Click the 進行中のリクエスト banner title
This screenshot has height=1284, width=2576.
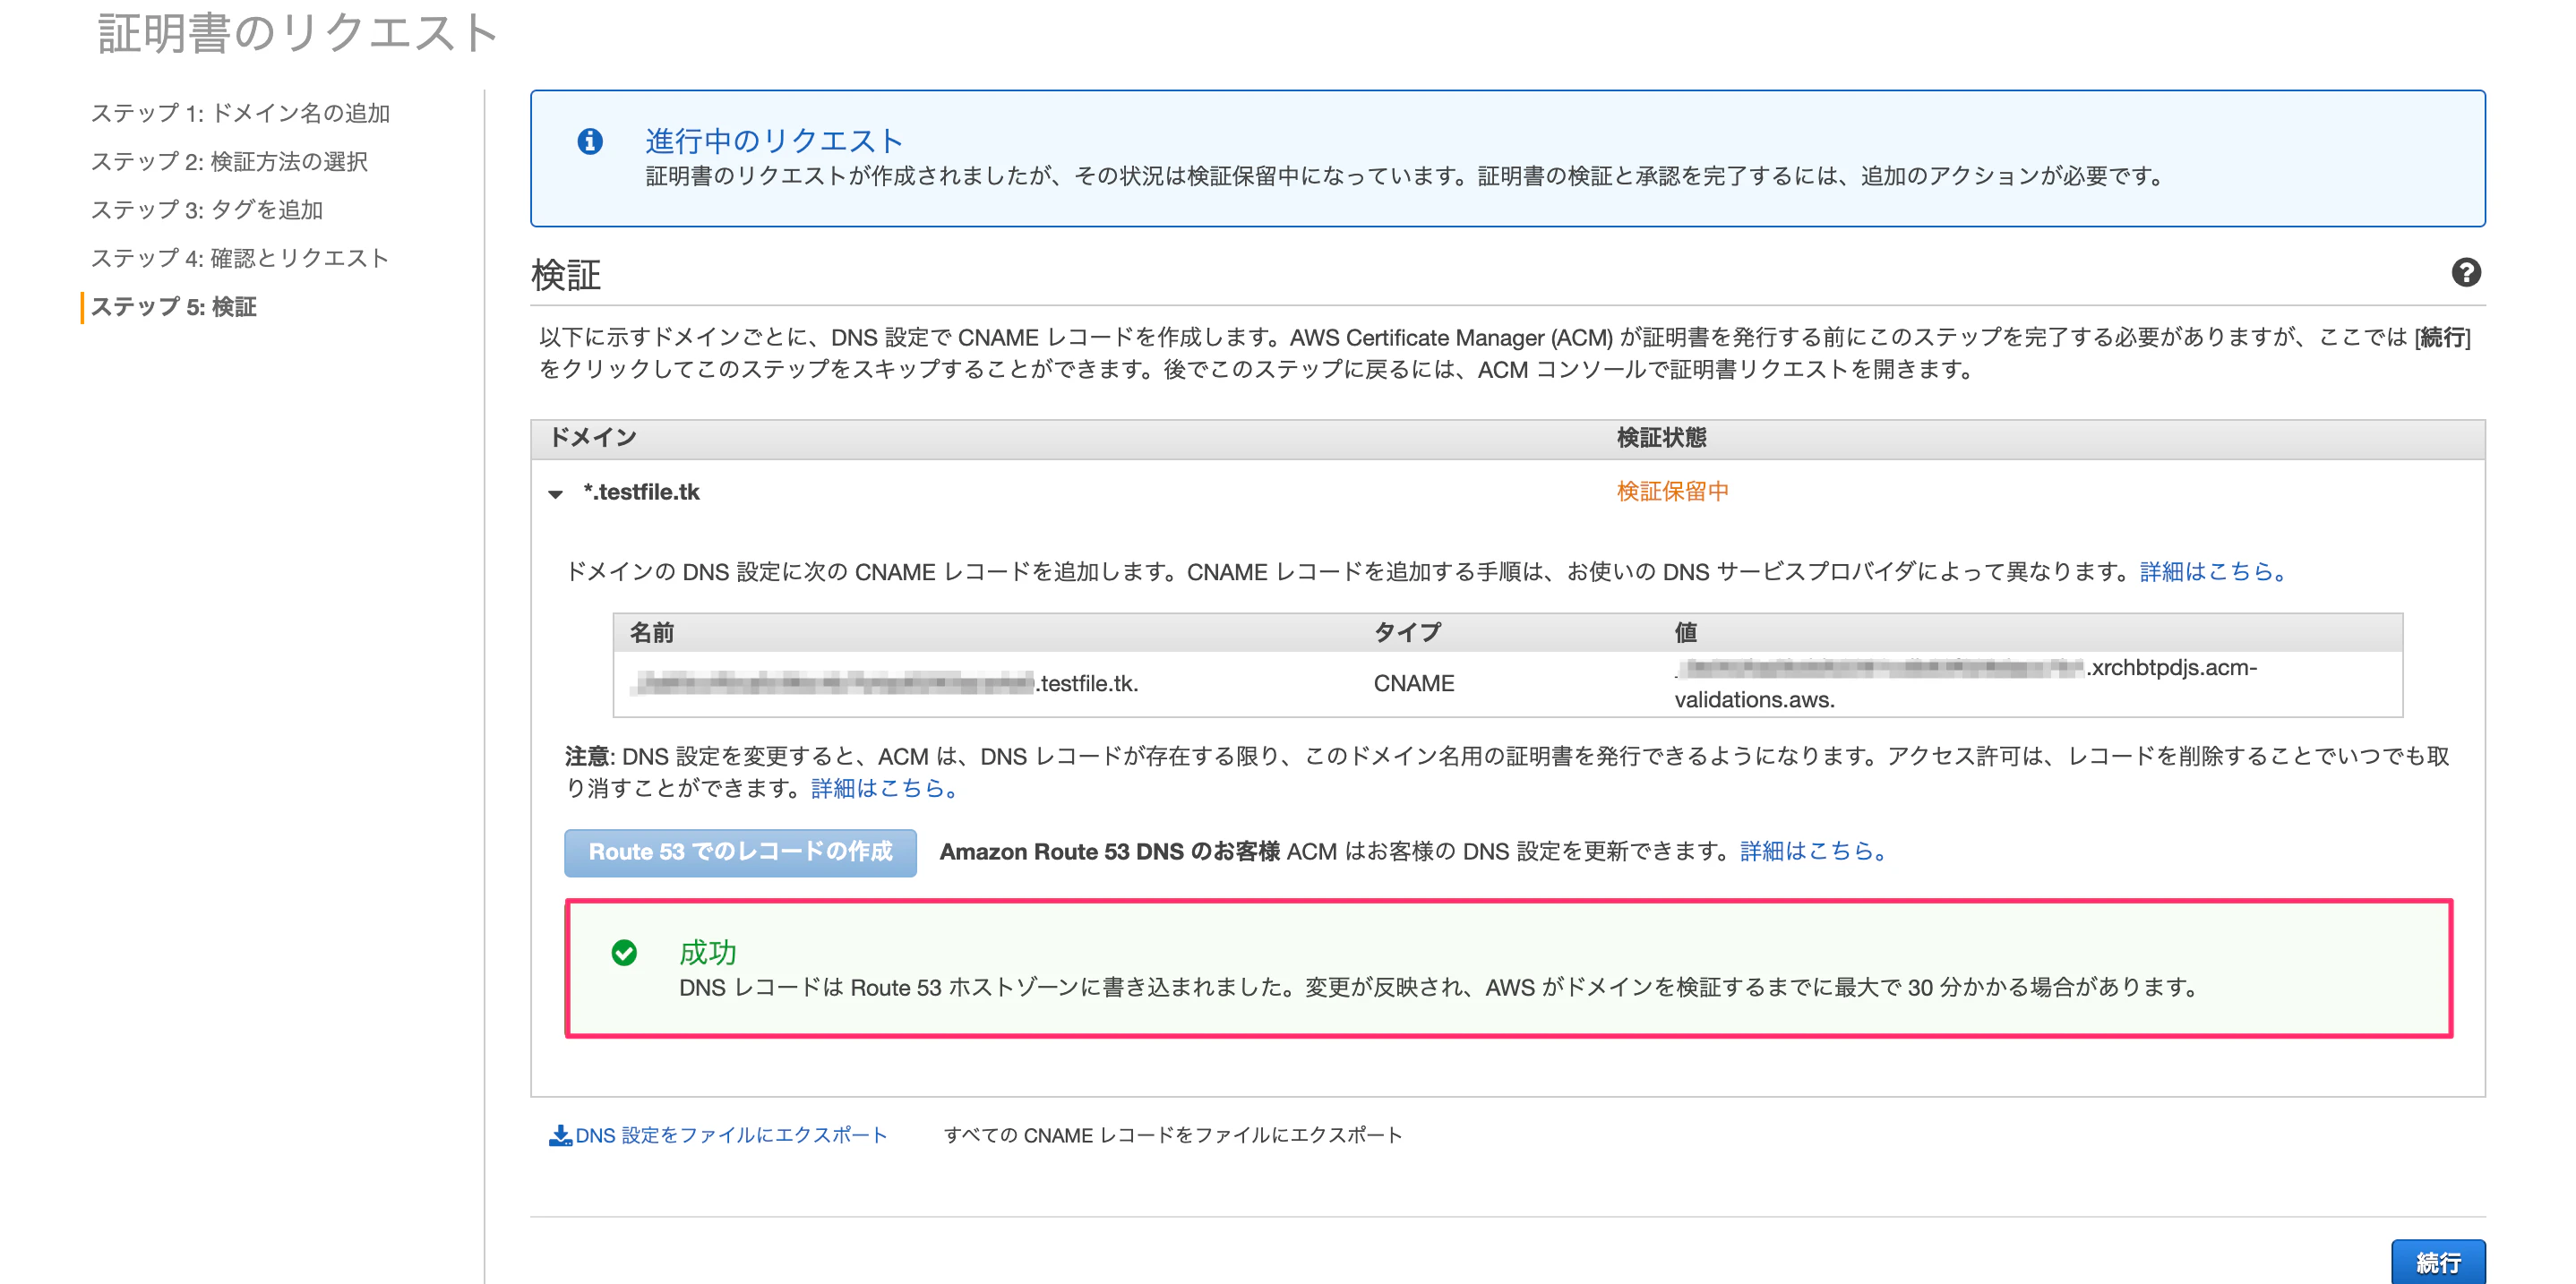click(x=774, y=140)
